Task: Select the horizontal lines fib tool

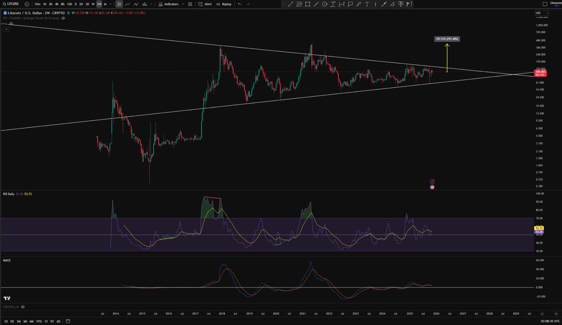Action: [299, 4]
